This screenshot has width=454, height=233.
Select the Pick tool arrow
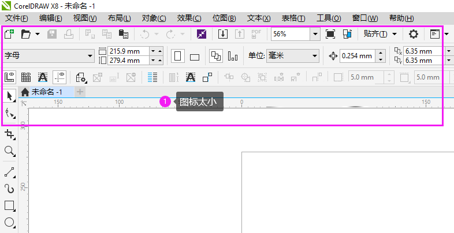(x=10, y=96)
